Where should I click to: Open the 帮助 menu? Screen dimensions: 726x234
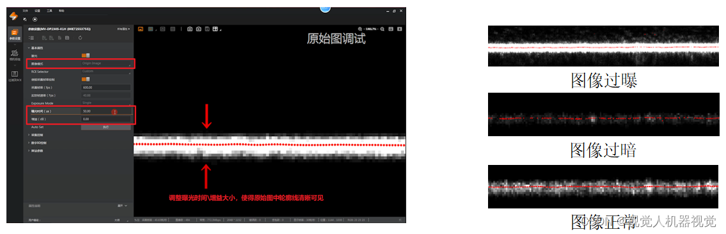61,11
